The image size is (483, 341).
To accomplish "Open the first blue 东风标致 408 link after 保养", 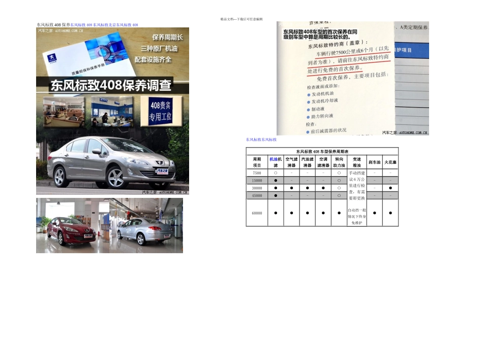I will (81, 25).
